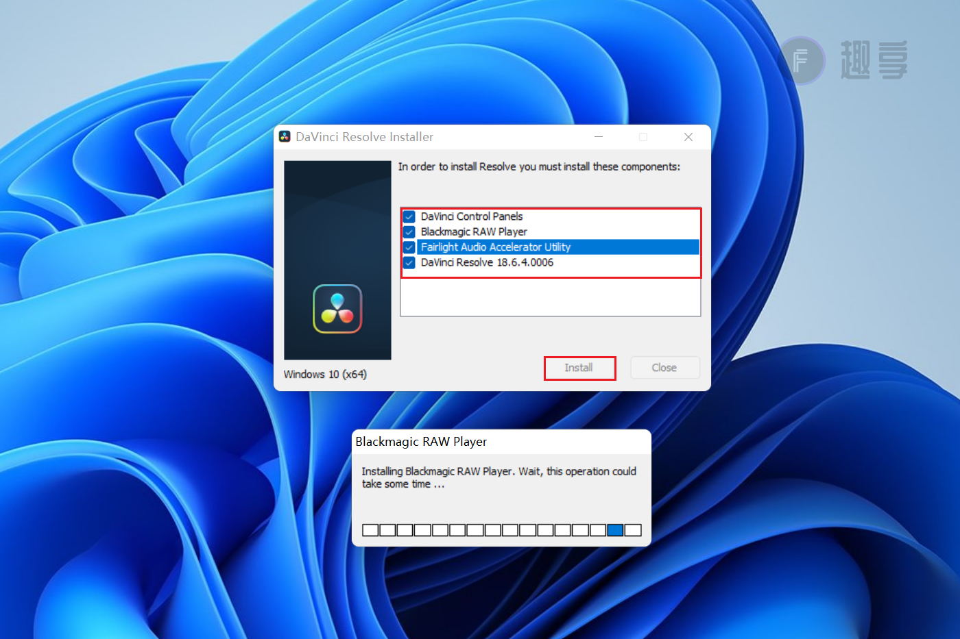Select the Blackmagic RAW Player list entry
960x639 pixels.
pos(474,231)
